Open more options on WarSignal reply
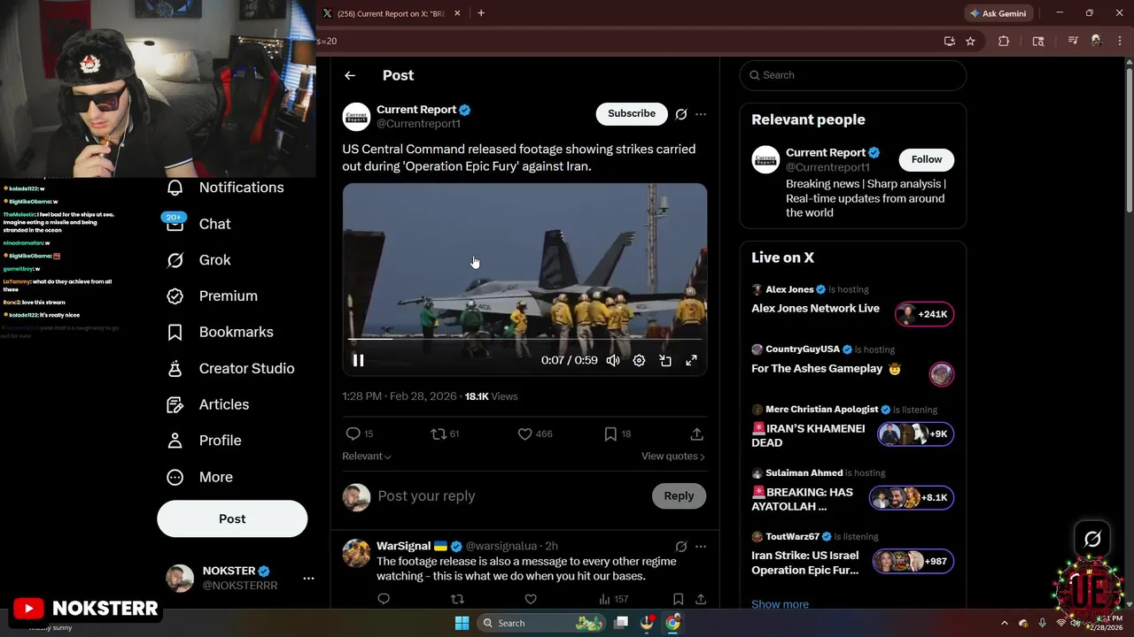This screenshot has width=1134, height=637. point(701,547)
